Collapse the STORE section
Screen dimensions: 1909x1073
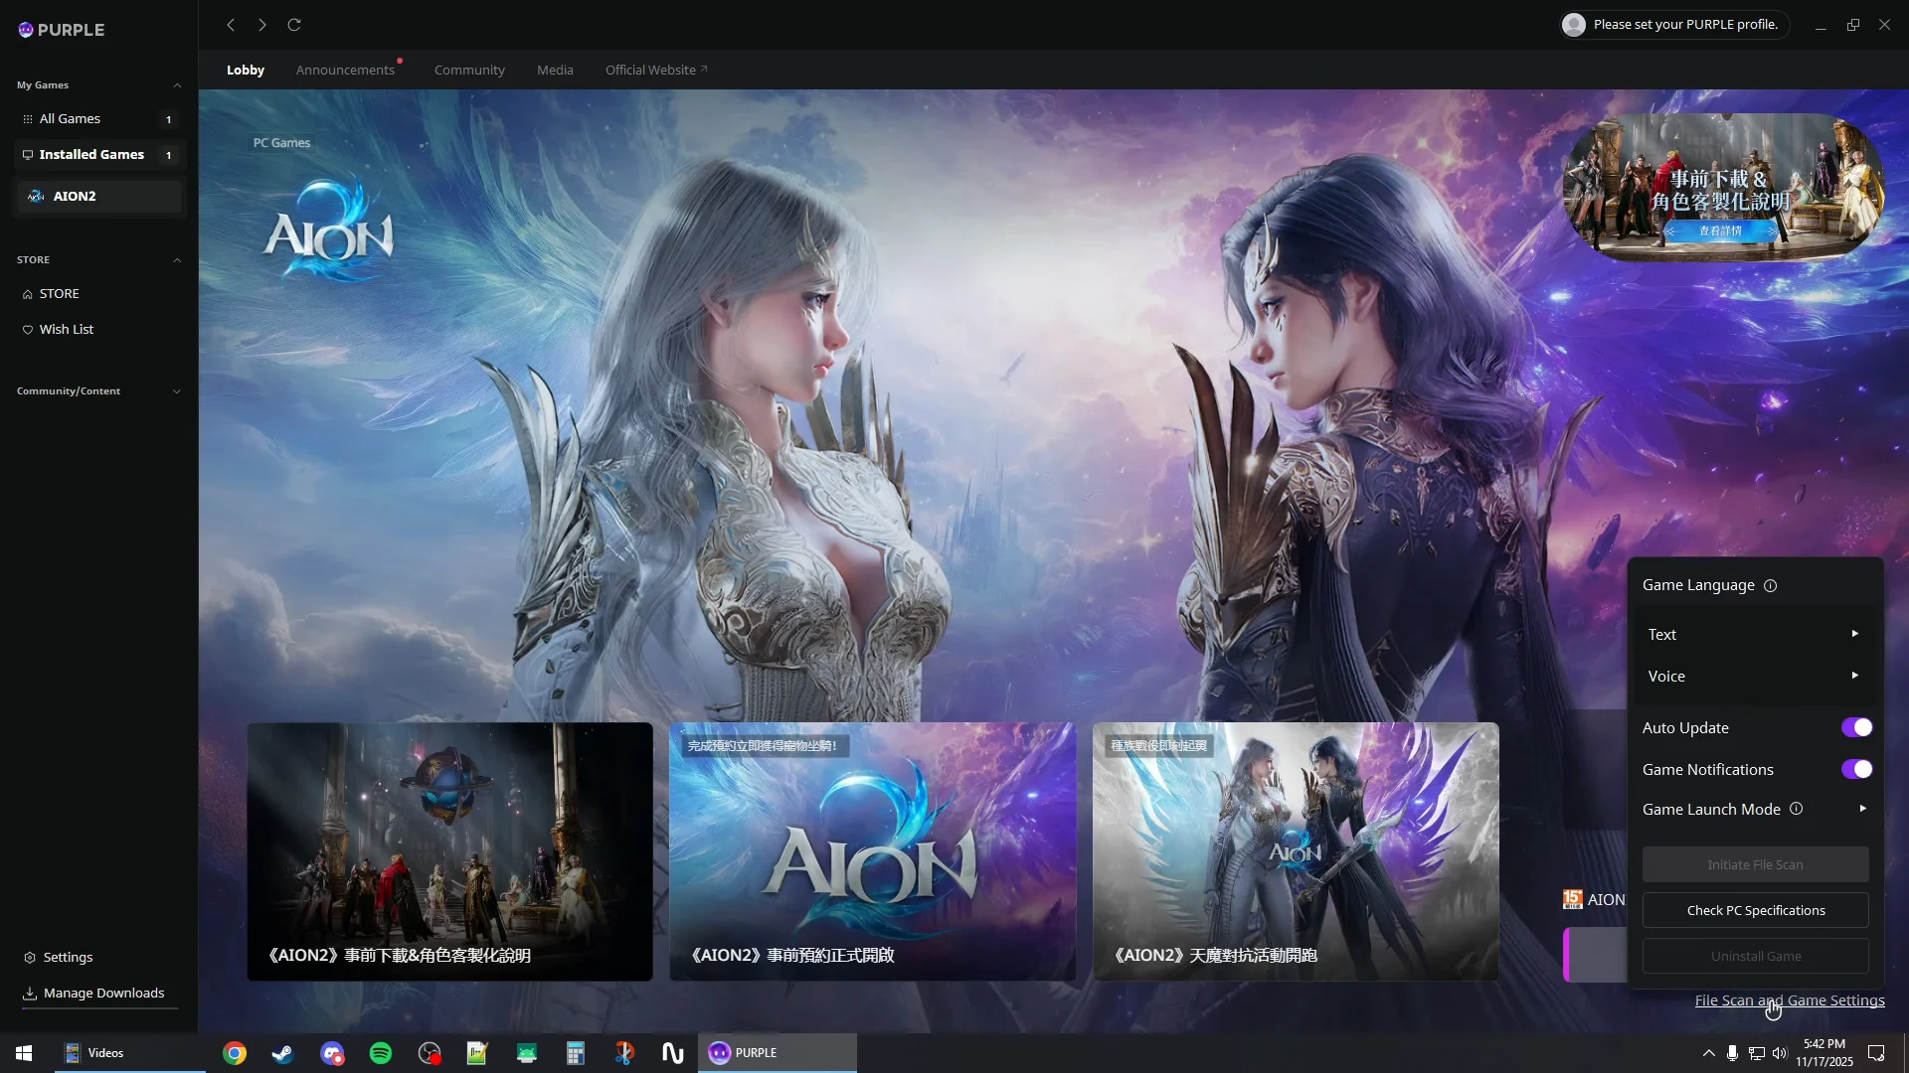[x=177, y=260]
